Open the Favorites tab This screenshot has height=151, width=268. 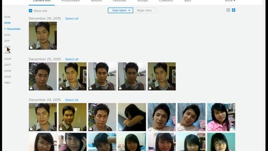[x=119, y=1]
